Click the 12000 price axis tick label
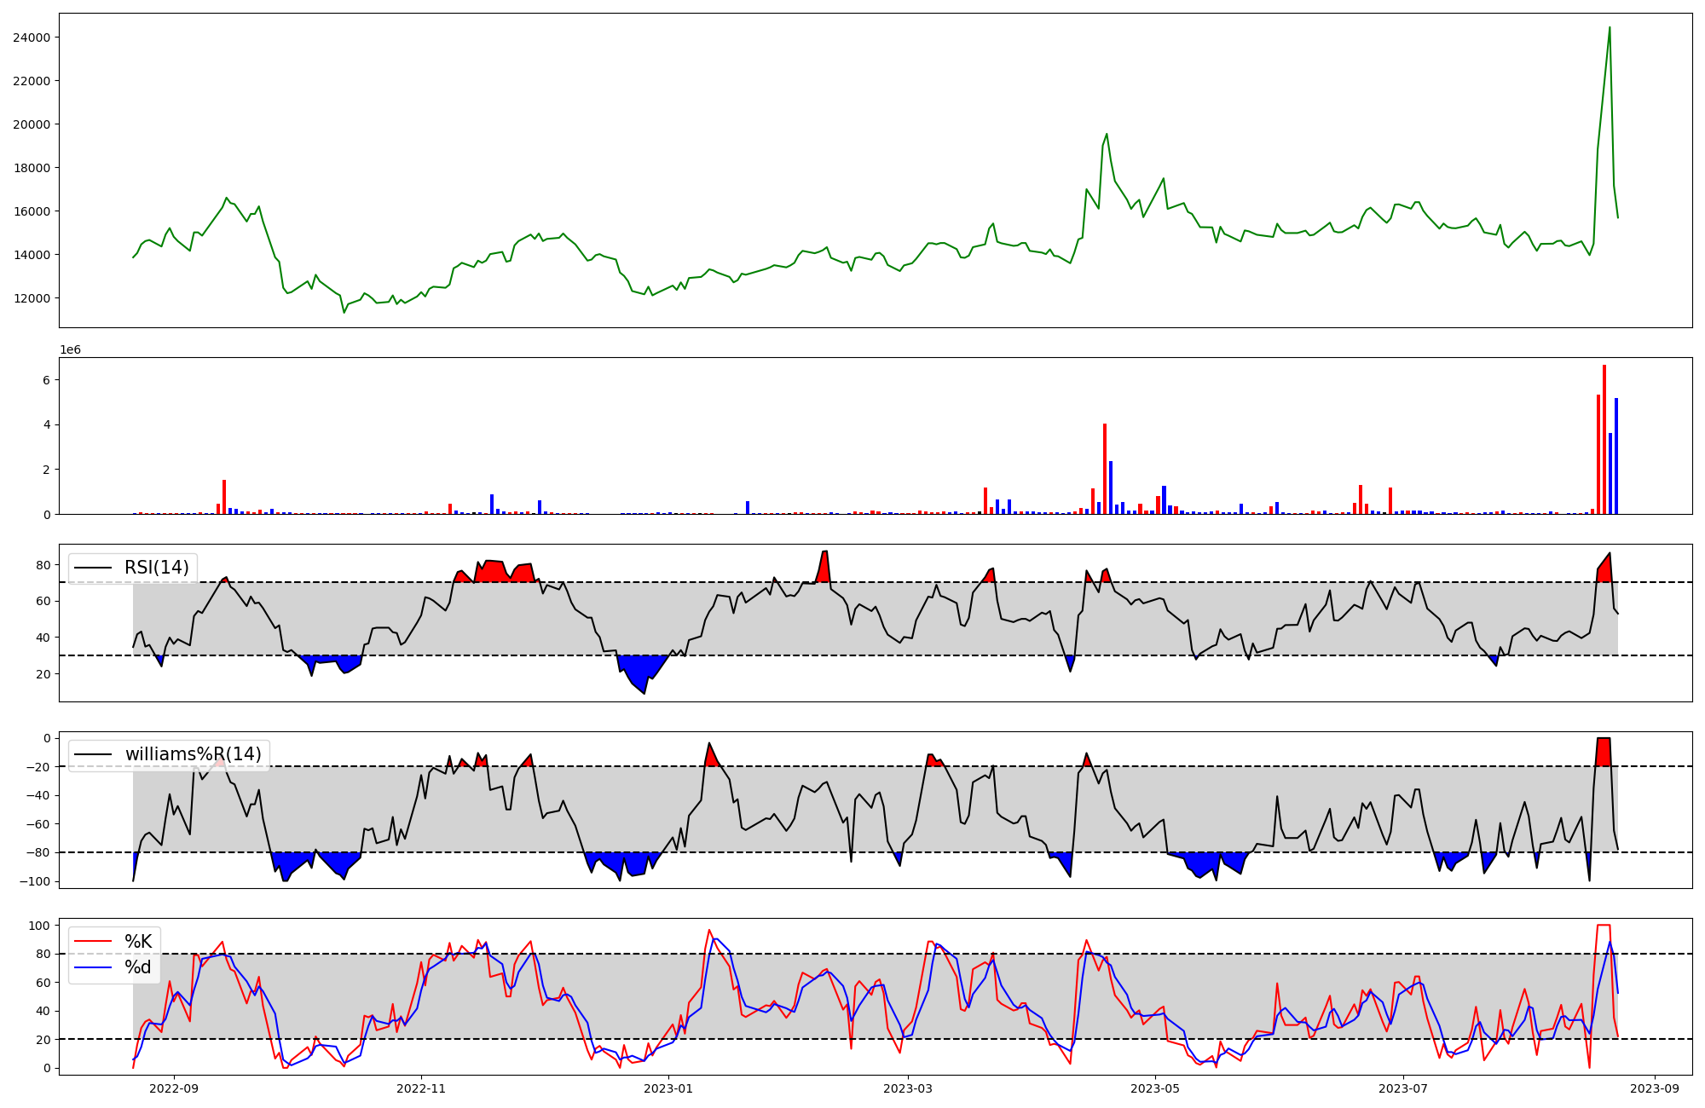The width and height of the screenshot is (1705, 1108). (x=31, y=298)
